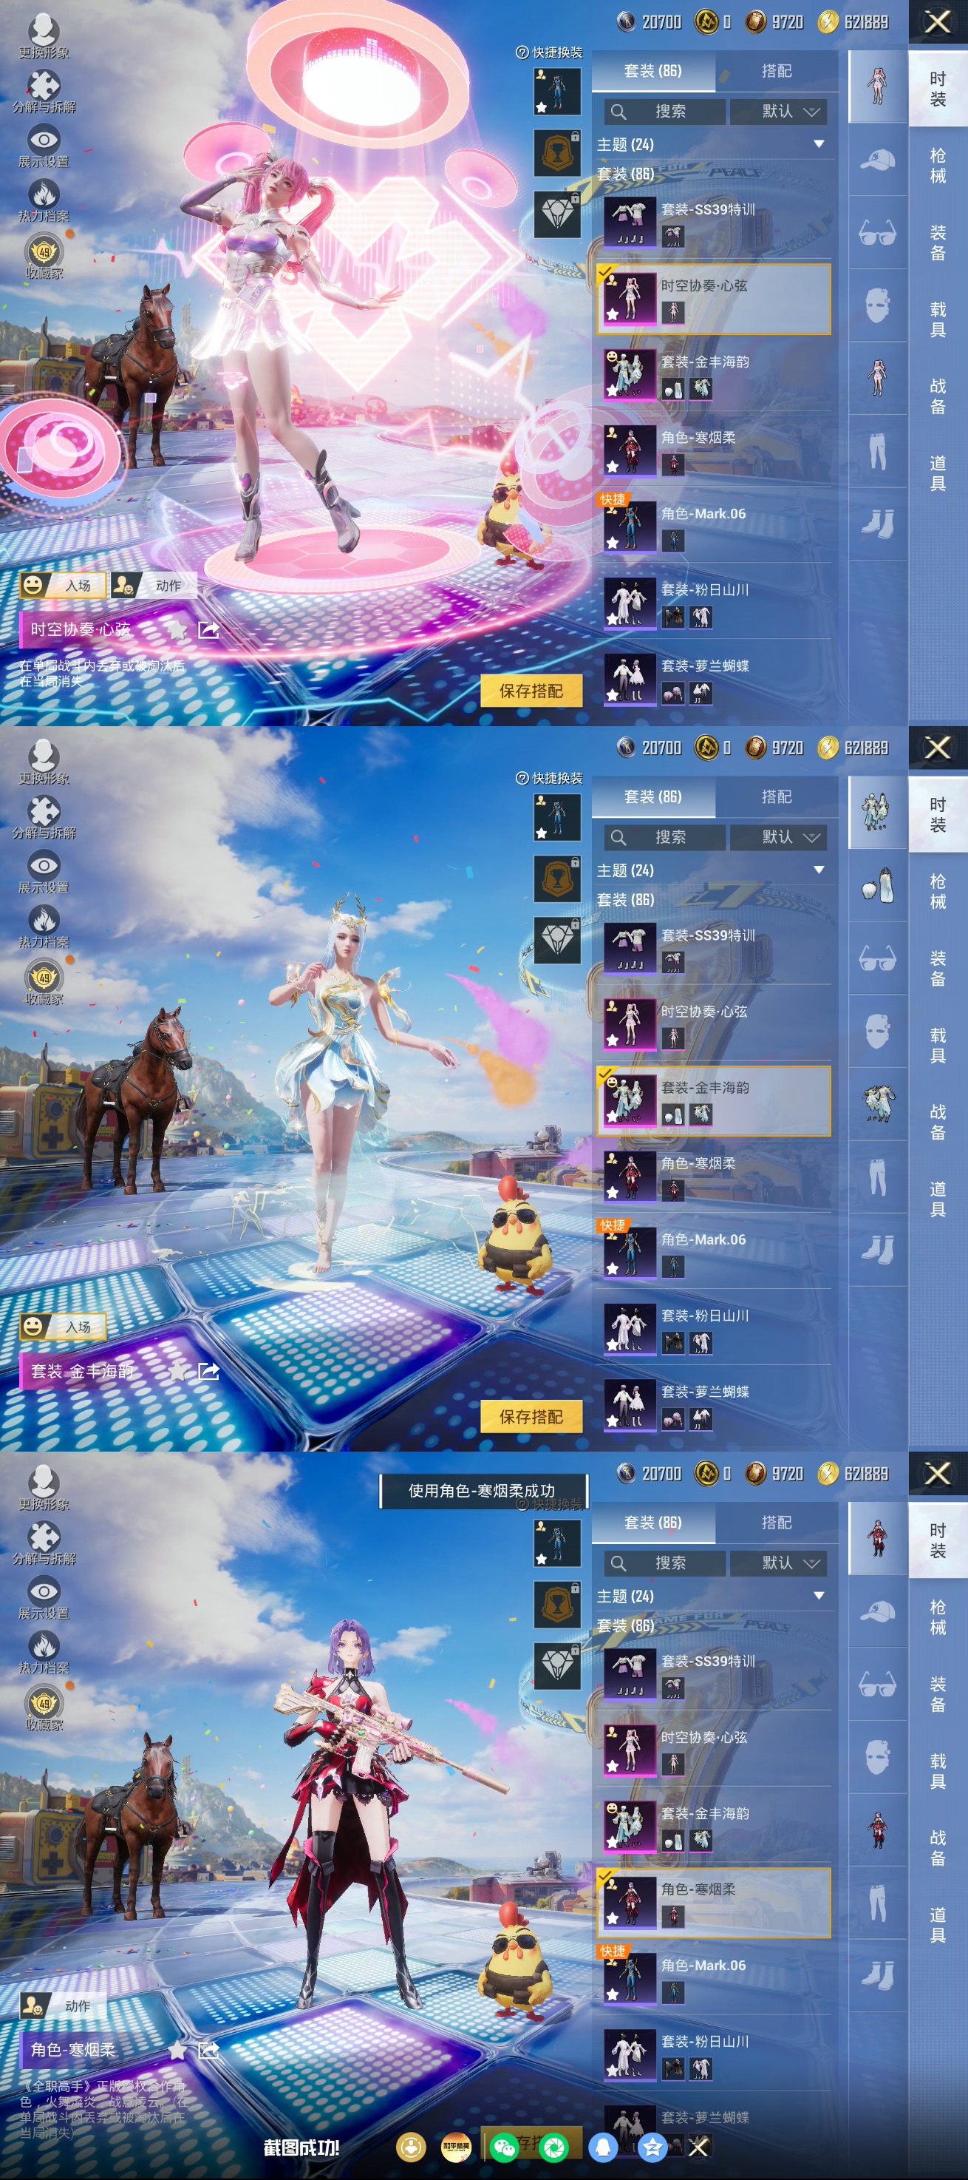Open the 枪械 category in the top screenshot
The image size is (968, 2180).
tap(938, 166)
